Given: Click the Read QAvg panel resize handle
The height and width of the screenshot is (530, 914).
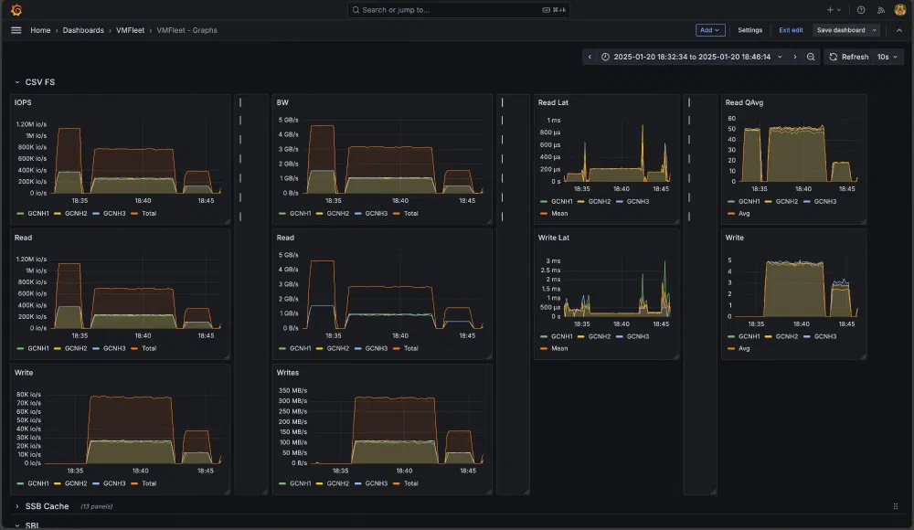Looking at the screenshot, I should [864, 221].
